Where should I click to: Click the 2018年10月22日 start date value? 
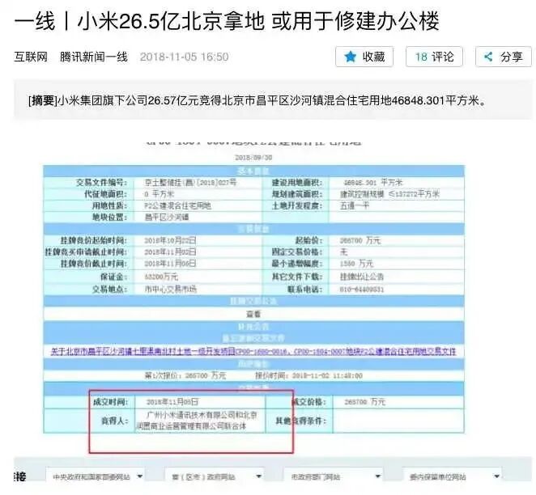tap(170, 240)
